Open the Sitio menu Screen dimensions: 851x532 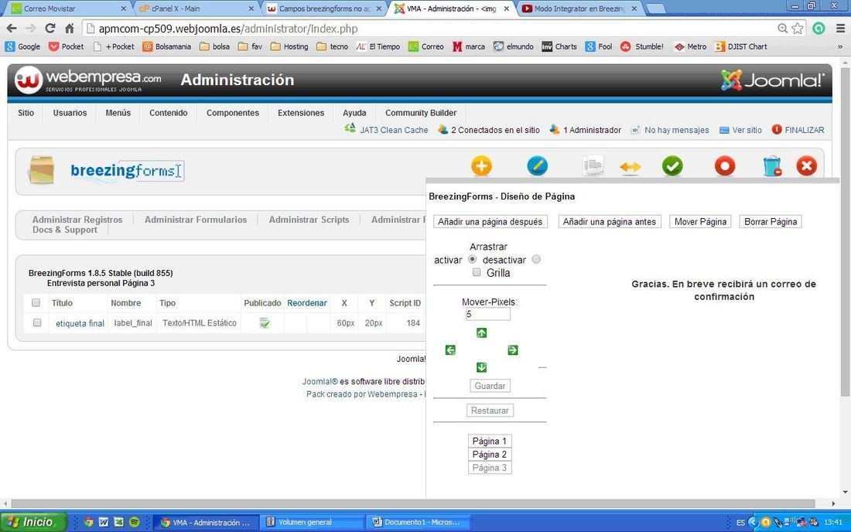(x=26, y=113)
